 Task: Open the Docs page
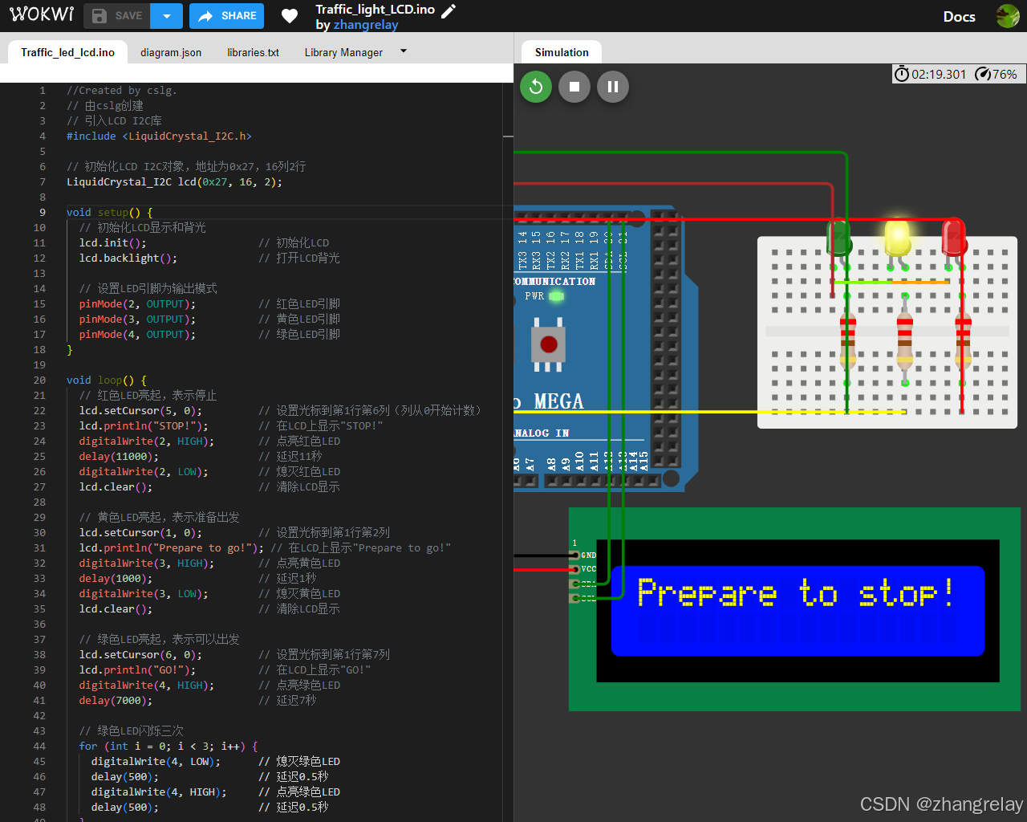pyautogui.click(x=959, y=16)
